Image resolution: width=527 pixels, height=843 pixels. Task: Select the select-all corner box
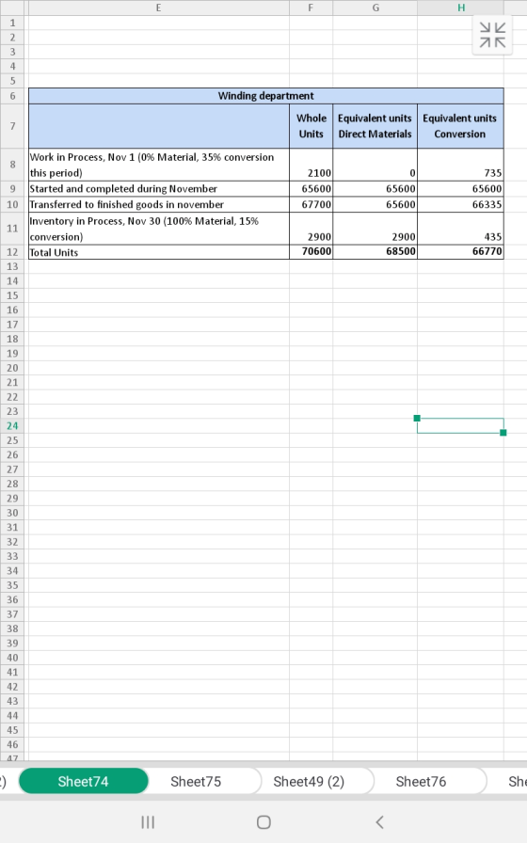point(12,8)
